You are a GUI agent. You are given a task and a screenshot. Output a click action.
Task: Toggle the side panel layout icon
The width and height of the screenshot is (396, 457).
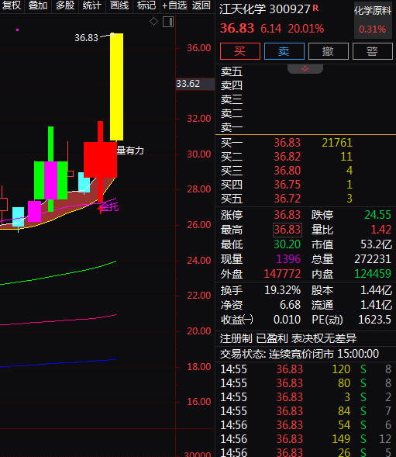[x=168, y=22]
